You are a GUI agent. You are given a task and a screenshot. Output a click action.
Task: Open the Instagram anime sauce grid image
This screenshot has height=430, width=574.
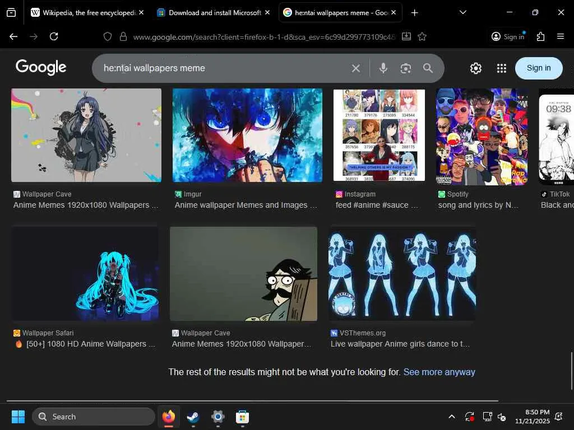[379, 135]
